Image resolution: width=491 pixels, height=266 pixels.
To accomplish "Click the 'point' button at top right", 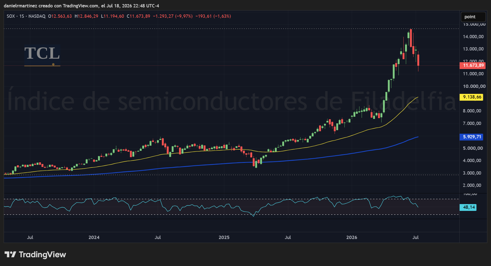I will pos(473,17).
